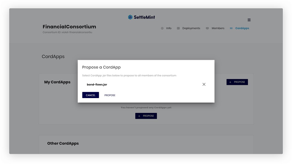The height and width of the screenshot is (164, 292).
Task: Click the Info circle icon
Action: pos(162,28)
